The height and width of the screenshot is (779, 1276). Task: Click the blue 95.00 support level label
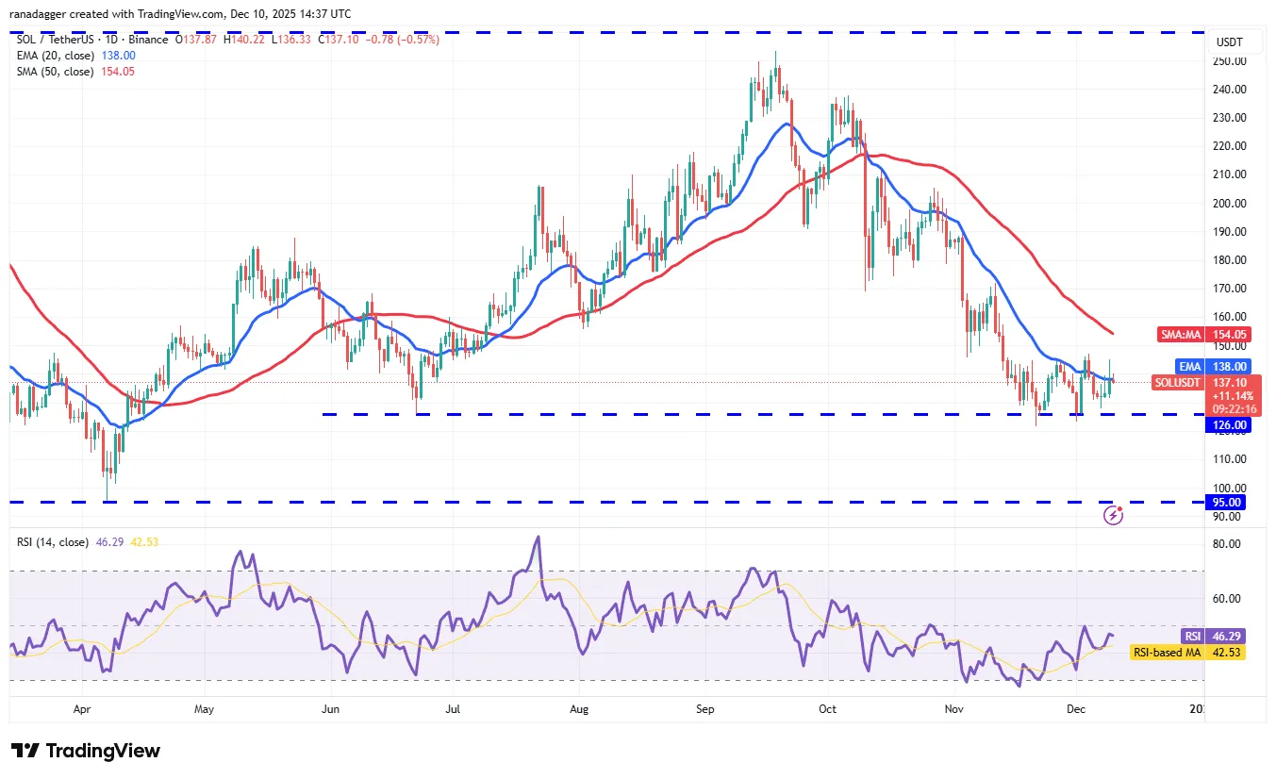pos(1224,502)
